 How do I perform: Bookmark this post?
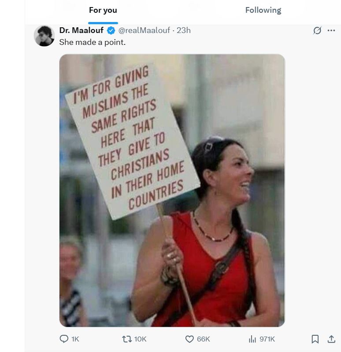point(315,339)
